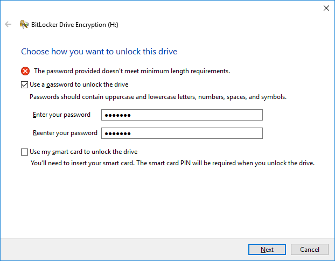Click the "Enter your password" label

point(61,115)
